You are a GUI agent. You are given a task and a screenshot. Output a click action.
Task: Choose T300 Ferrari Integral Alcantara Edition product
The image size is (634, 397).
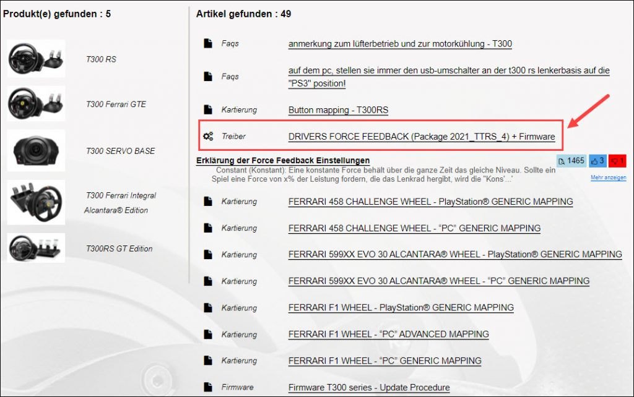tap(120, 202)
